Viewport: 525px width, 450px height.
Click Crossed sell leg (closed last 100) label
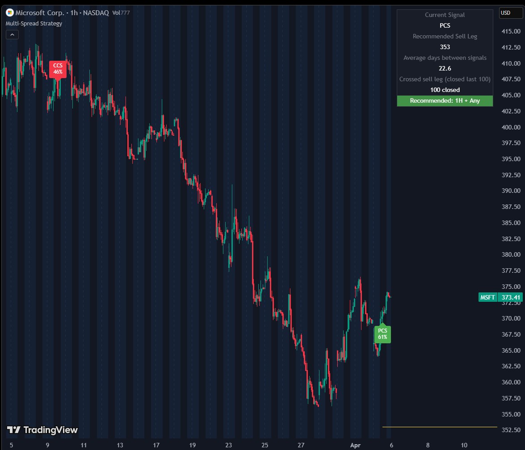click(445, 79)
